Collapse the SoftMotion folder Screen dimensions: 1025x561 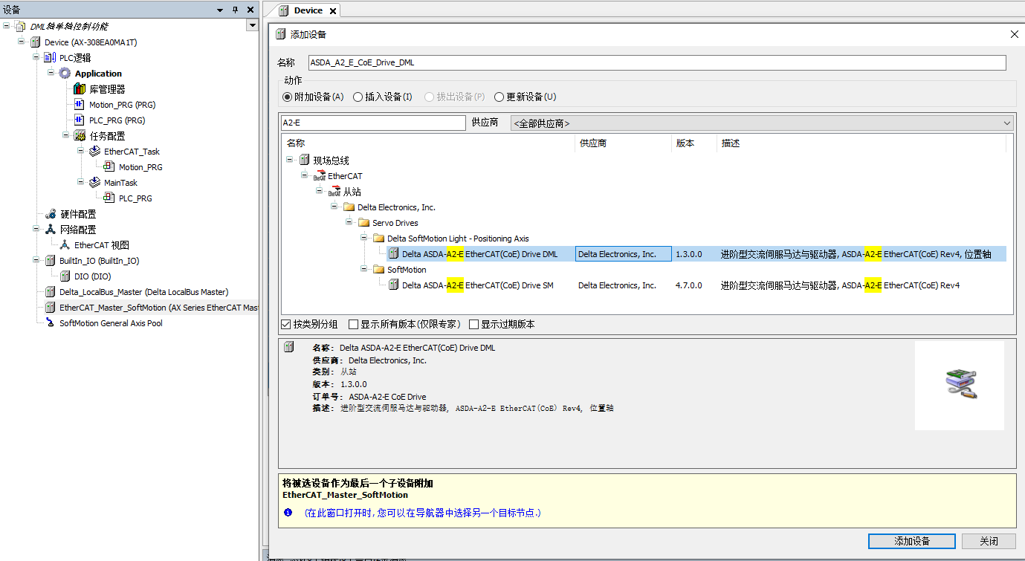point(363,269)
